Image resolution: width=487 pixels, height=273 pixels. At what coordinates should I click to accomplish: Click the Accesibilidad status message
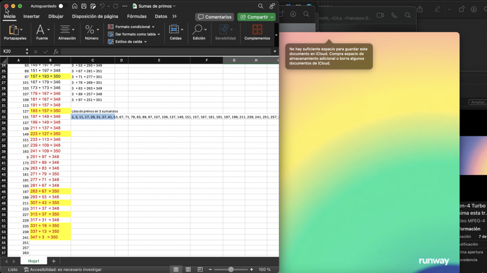pyautogui.click(x=66, y=269)
